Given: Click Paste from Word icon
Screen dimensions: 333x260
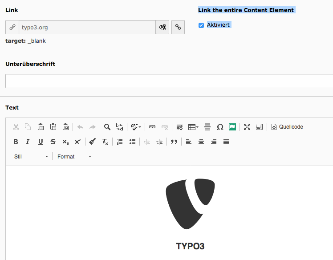Looking at the screenshot, I should [65, 127].
